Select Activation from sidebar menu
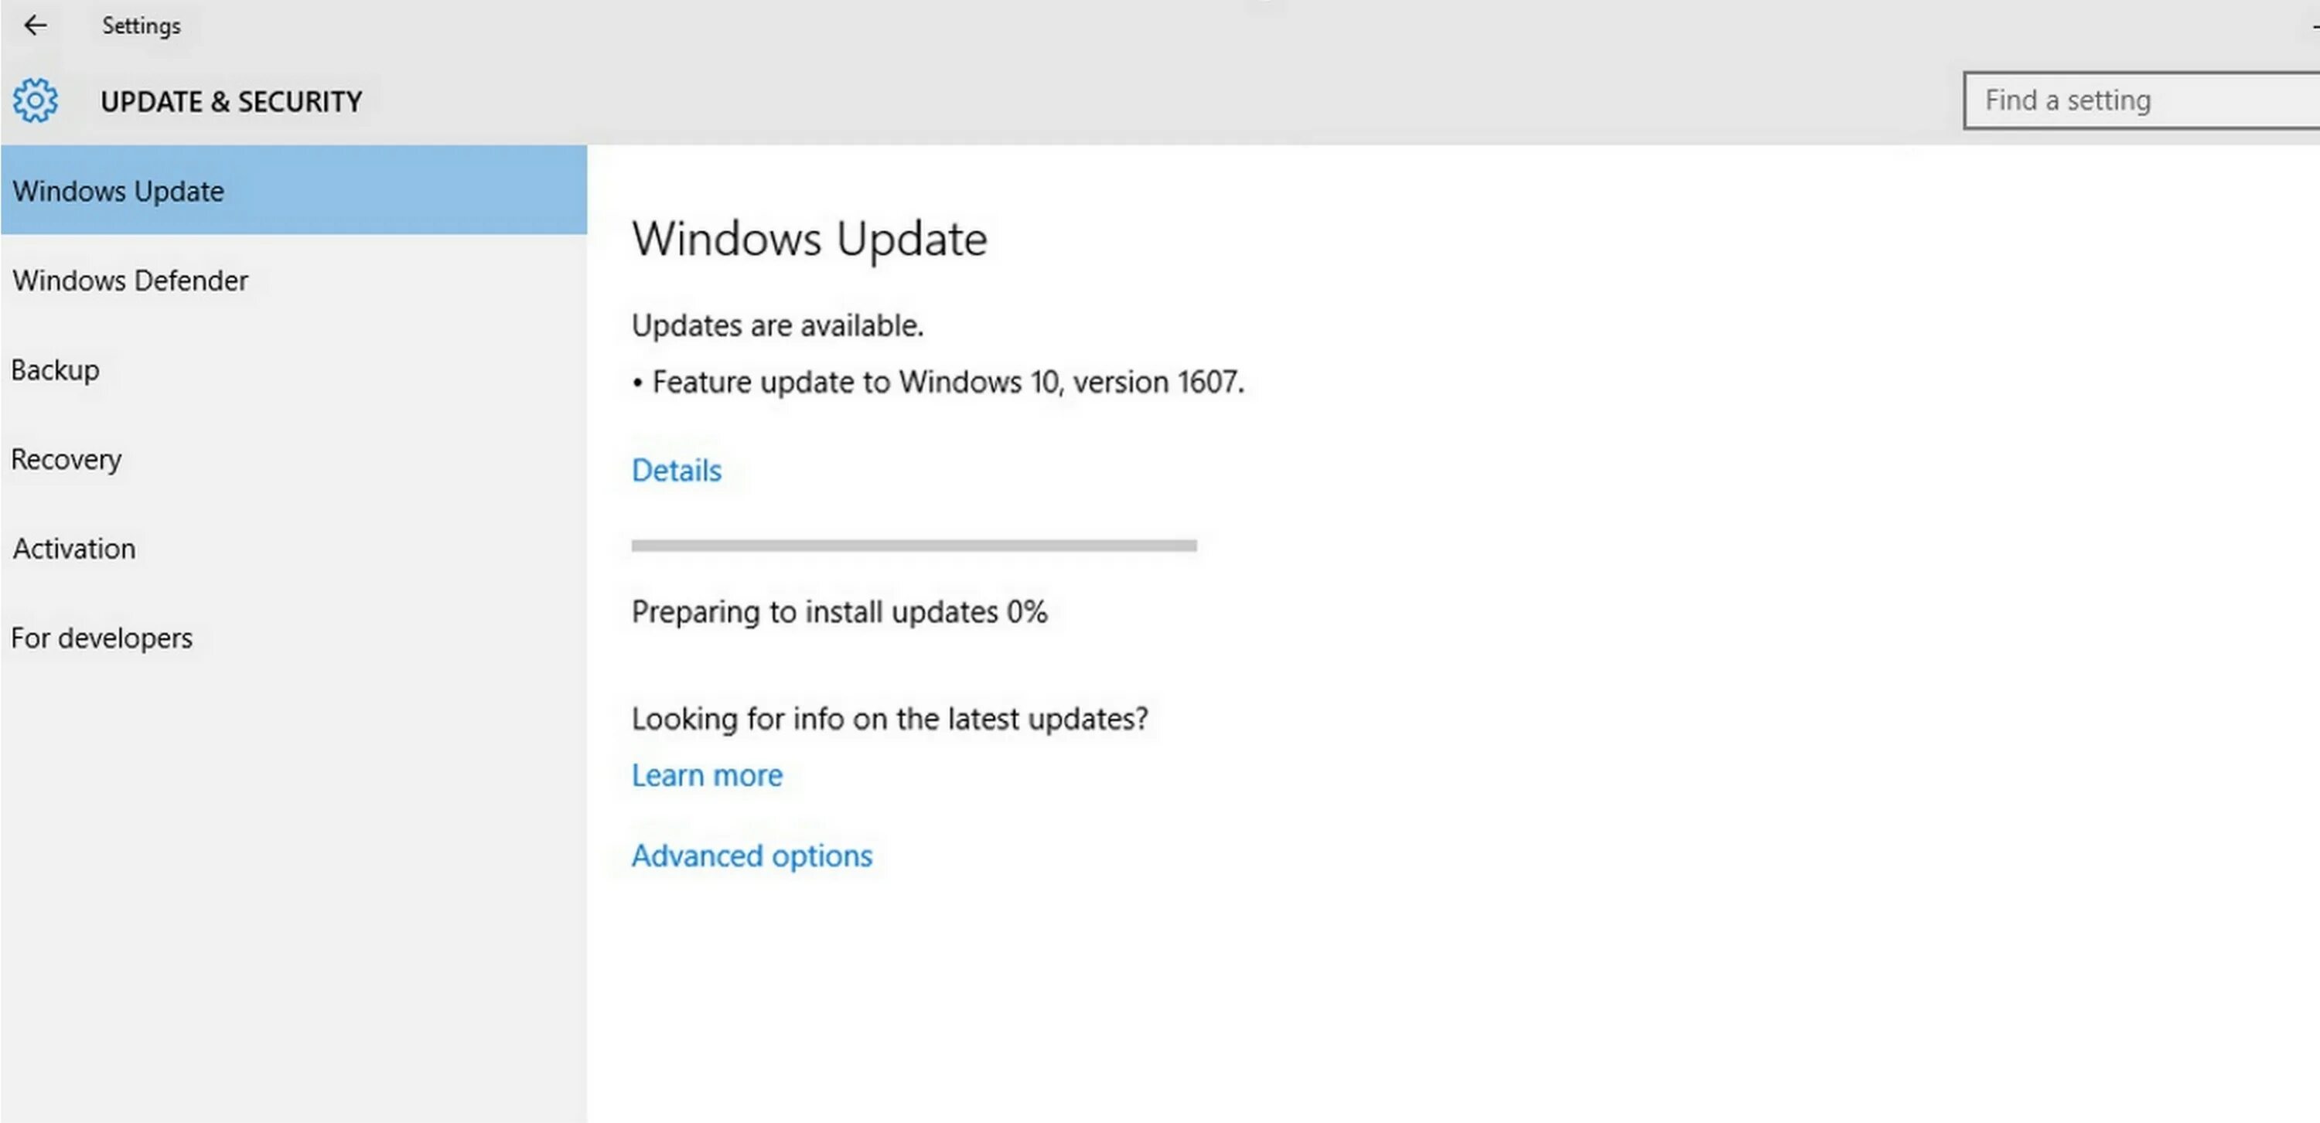The width and height of the screenshot is (2320, 1123). click(76, 547)
